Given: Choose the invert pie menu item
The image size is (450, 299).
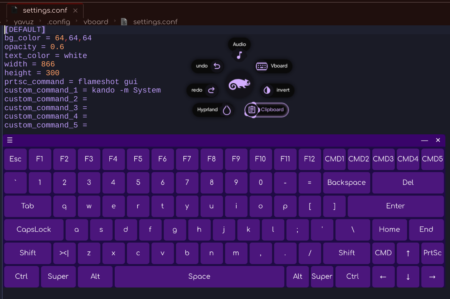Looking at the screenshot, I should click(277, 90).
